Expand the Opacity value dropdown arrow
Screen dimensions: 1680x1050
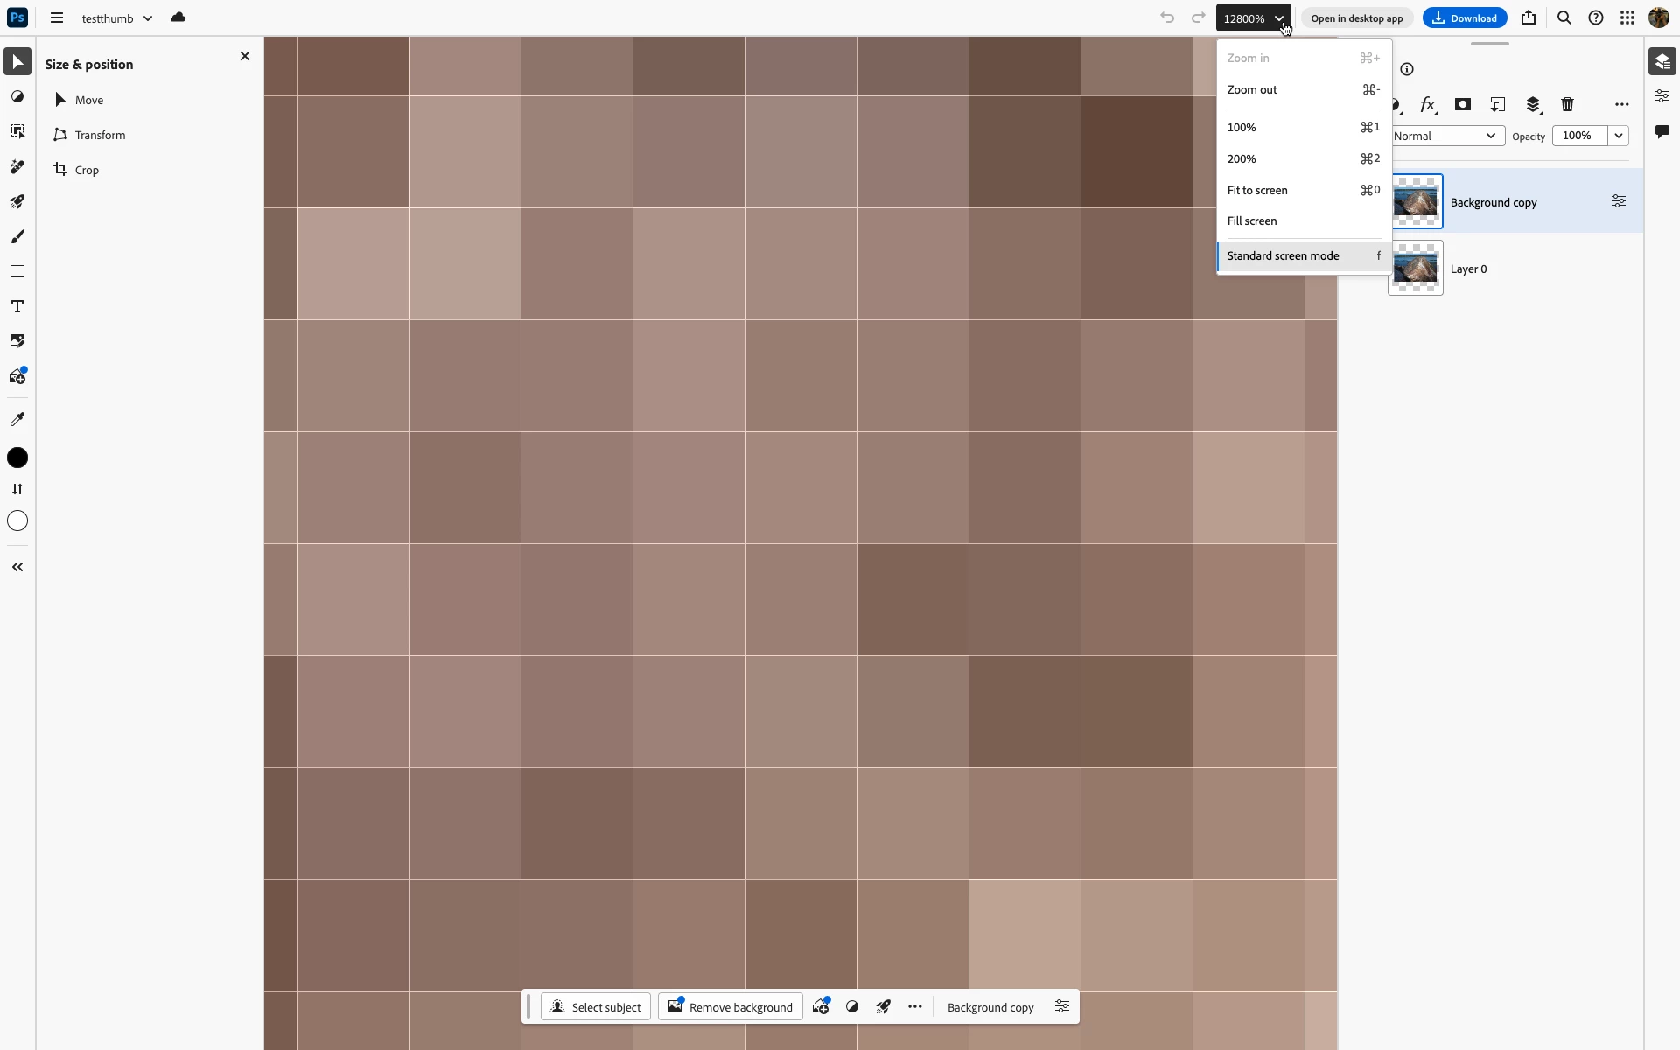1619,136
